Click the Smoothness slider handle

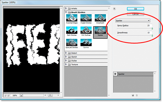coord(152,36)
